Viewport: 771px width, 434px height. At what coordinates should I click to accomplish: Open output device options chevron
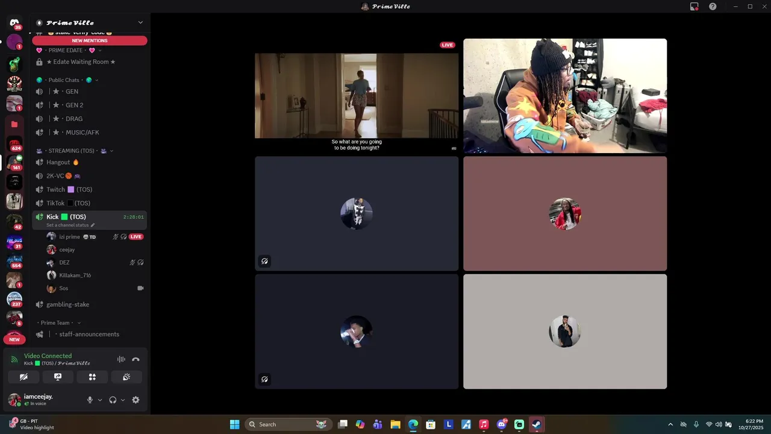coord(123,400)
